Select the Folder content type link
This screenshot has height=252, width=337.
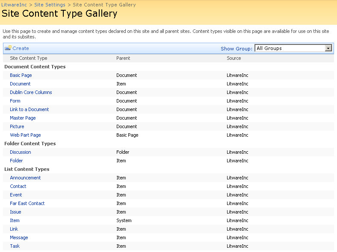click(16, 161)
